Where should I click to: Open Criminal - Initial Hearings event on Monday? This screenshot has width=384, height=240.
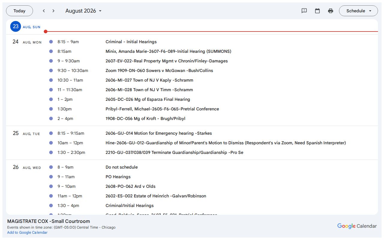pos(131,42)
